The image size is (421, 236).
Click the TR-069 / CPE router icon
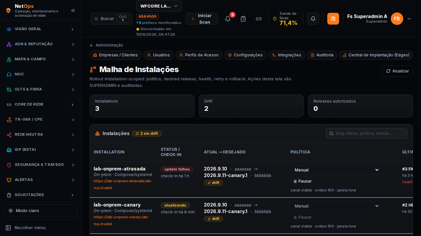point(9,120)
